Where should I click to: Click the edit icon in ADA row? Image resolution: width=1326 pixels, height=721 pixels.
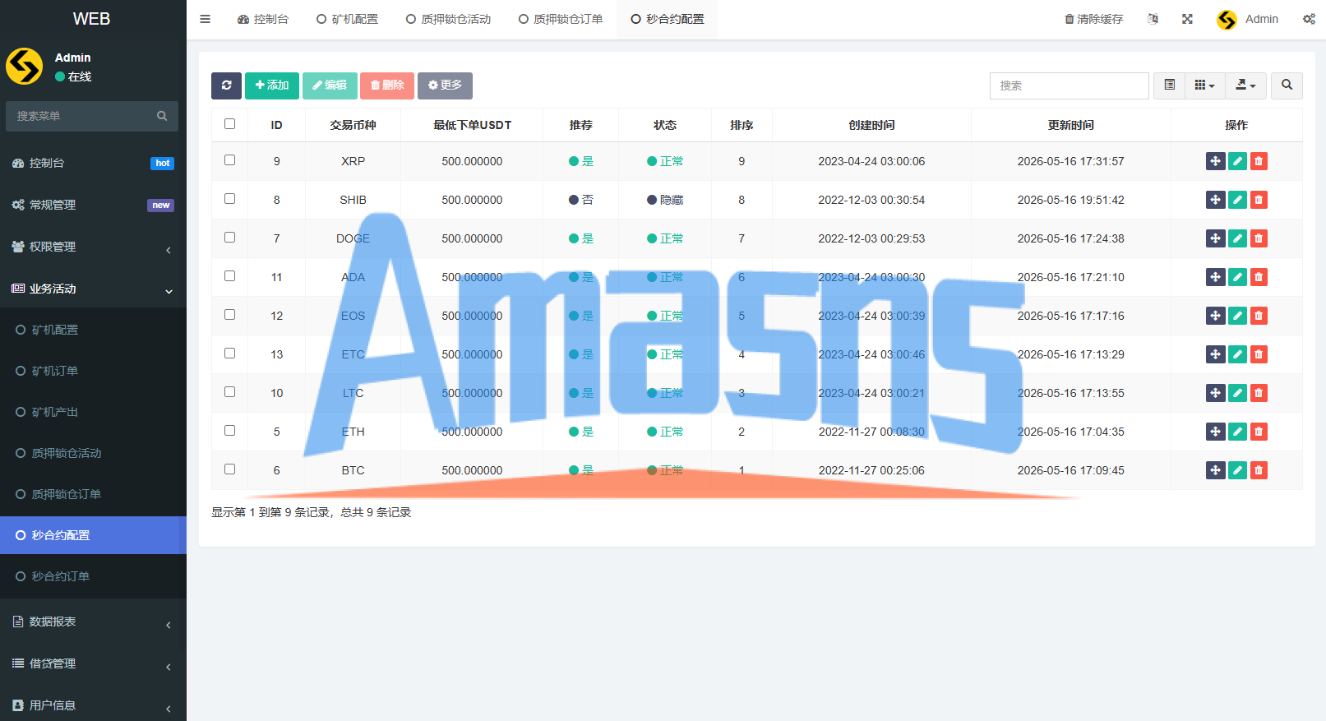1237,277
